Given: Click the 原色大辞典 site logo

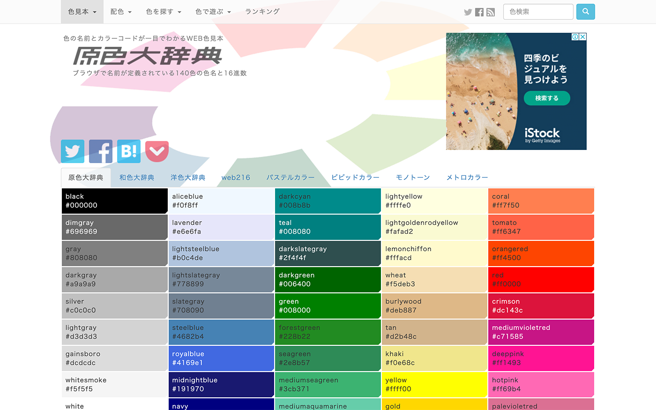Looking at the screenshot, I should tap(148, 56).
